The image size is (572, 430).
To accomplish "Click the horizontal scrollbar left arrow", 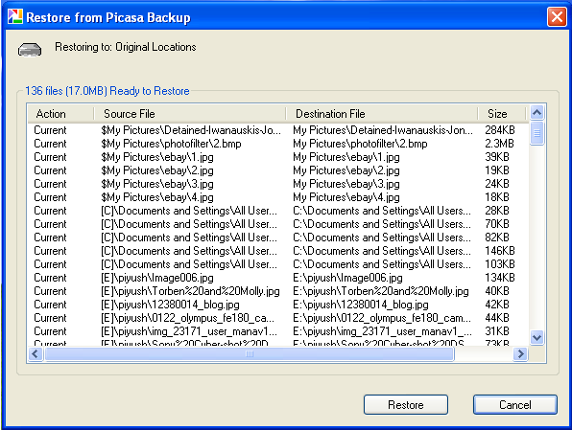I will [x=36, y=353].
